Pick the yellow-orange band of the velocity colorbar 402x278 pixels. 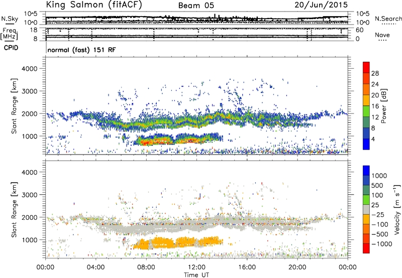pyautogui.click(x=366, y=219)
